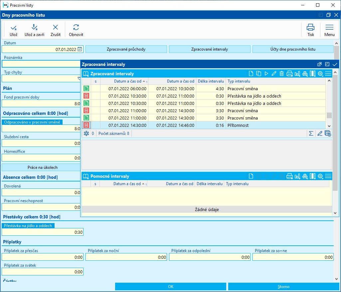The image size is (341, 292).
Task: Sort by the Typ intervalu column header
Action: click(x=239, y=81)
